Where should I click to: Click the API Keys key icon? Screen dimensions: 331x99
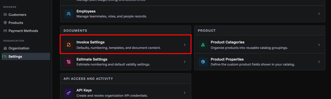[x=69, y=93]
